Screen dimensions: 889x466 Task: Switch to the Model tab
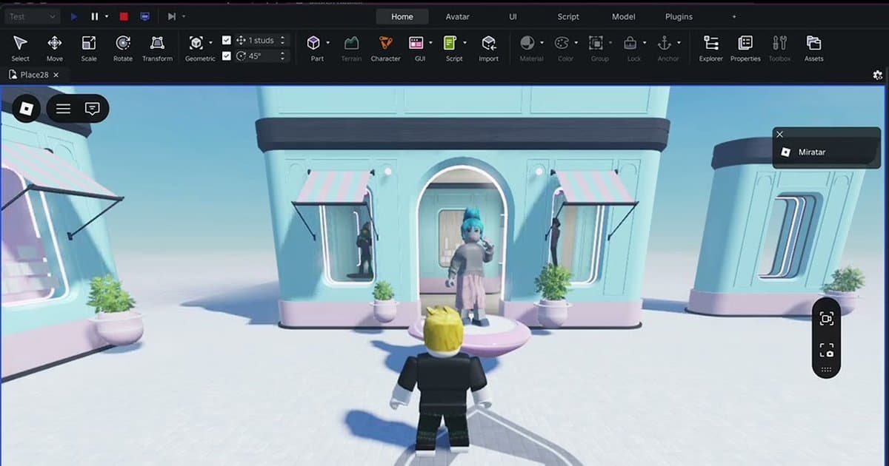pos(624,16)
